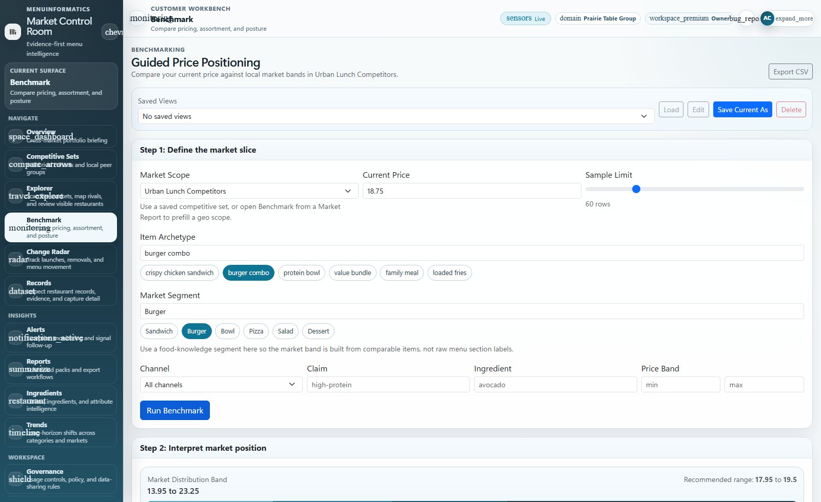Click the radar icon for Change Radar

click(15, 260)
